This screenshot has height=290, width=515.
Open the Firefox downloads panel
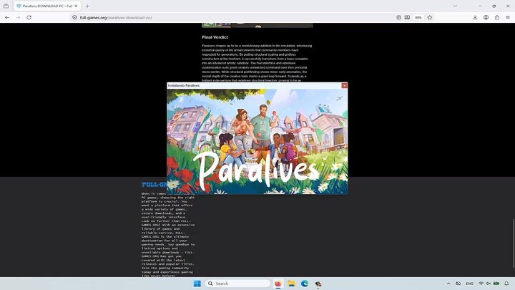point(475,17)
